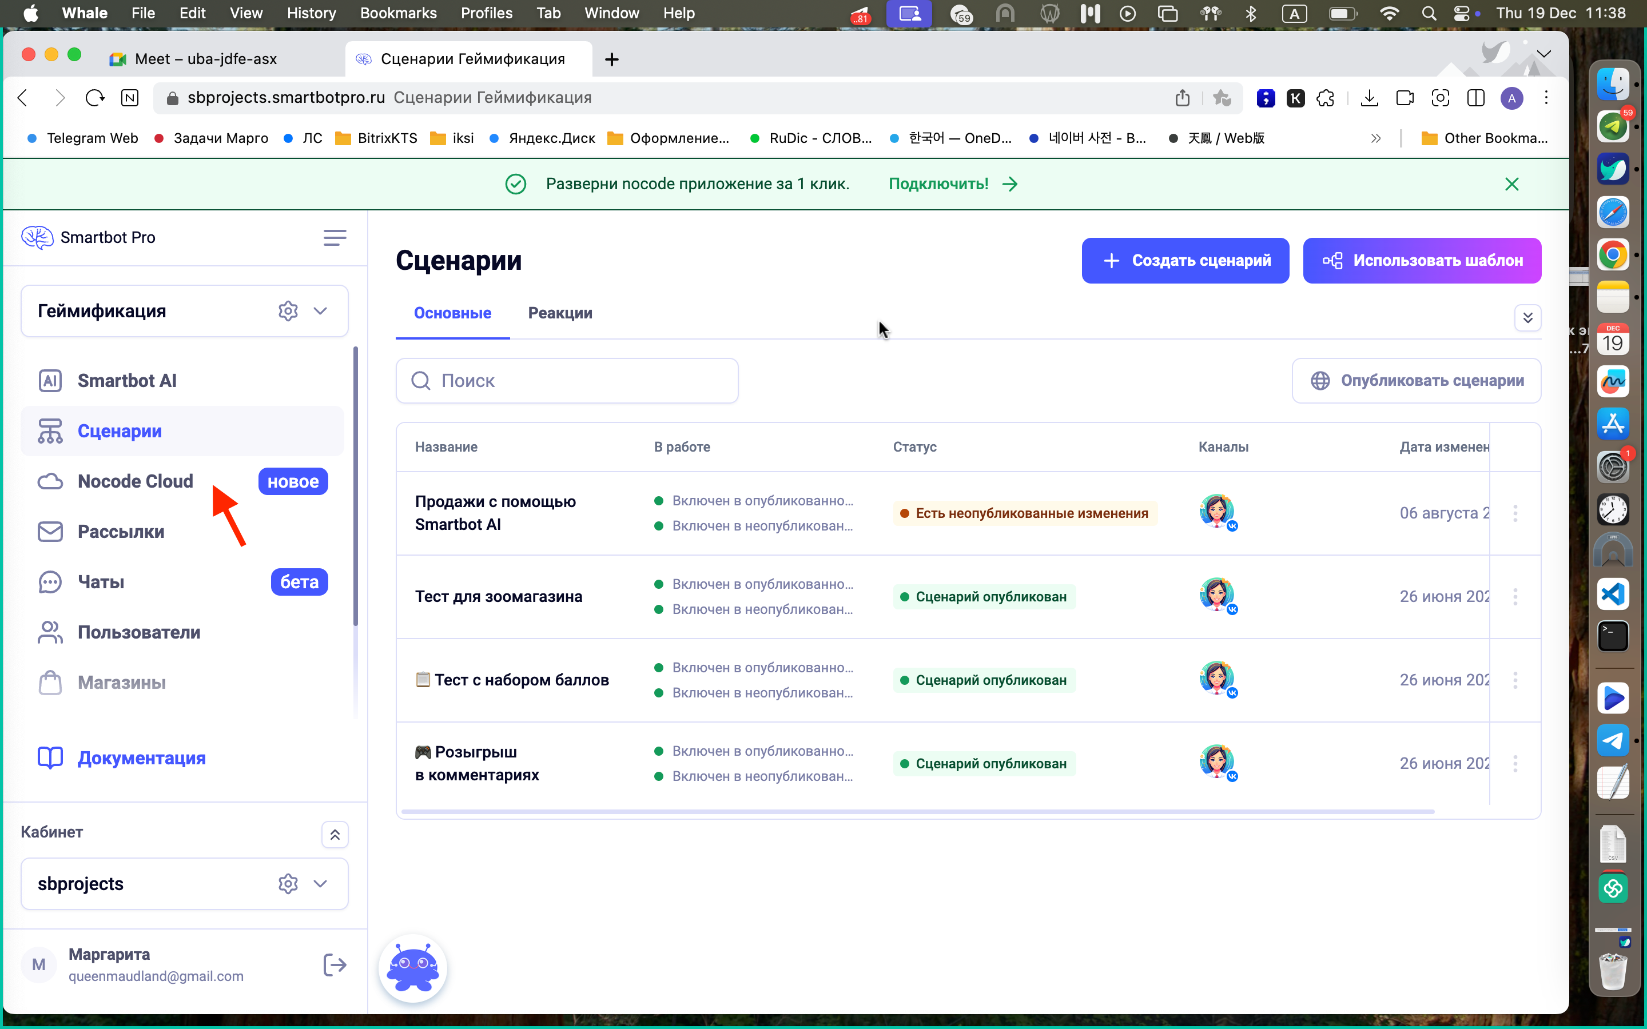Open a new browser tab
The width and height of the screenshot is (1647, 1029).
(x=611, y=59)
